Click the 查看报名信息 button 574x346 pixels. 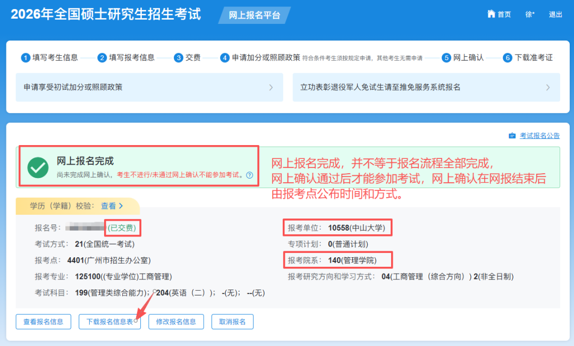click(43, 322)
